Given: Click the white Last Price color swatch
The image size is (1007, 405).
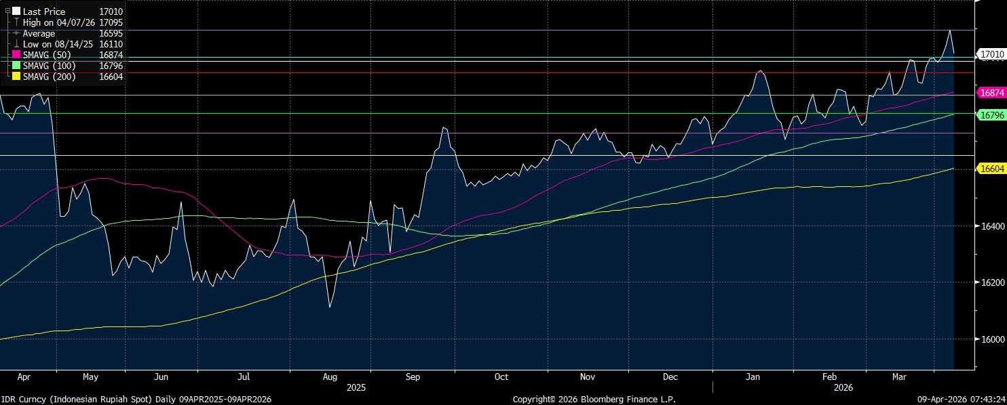Looking at the screenshot, I should click(16, 12).
